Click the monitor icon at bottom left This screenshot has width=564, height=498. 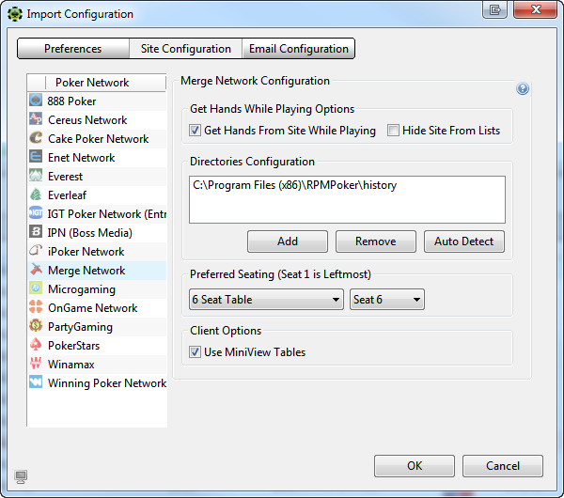pyautogui.click(x=21, y=476)
